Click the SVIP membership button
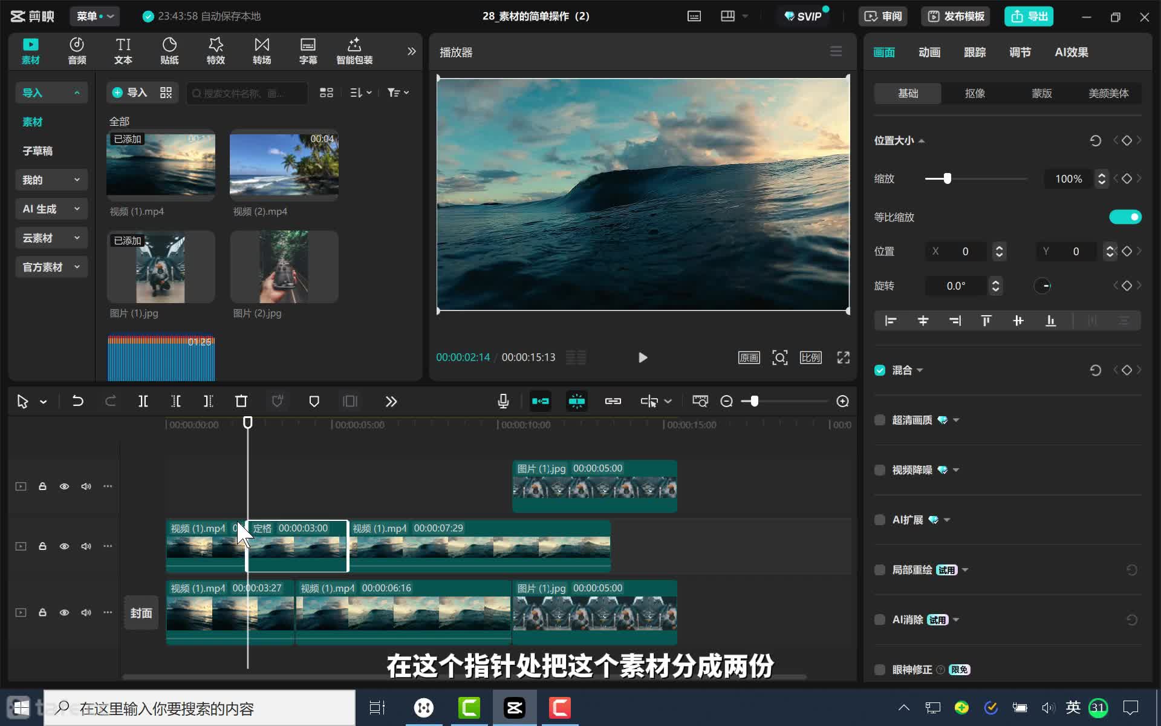This screenshot has width=1161, height=726. click(804, 16)
